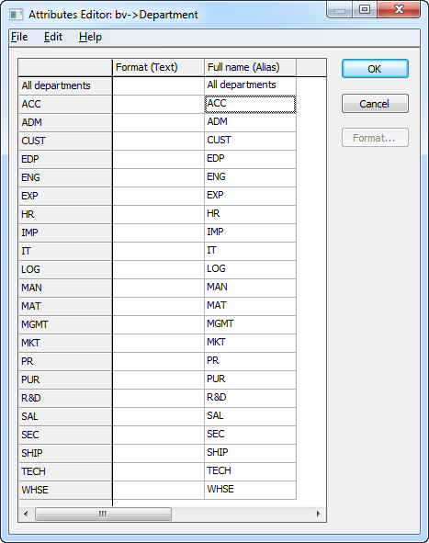This screenshot has width=429, height=543.
Task: Click the scrollbar left arrow
Action: pyautogui.click(x=26, y=514)
